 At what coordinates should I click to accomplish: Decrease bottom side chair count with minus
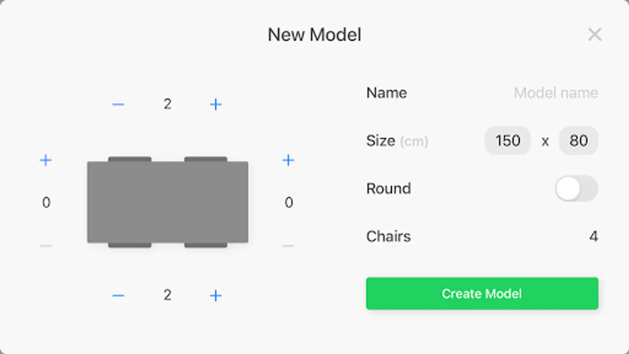[x=118, y=295]
